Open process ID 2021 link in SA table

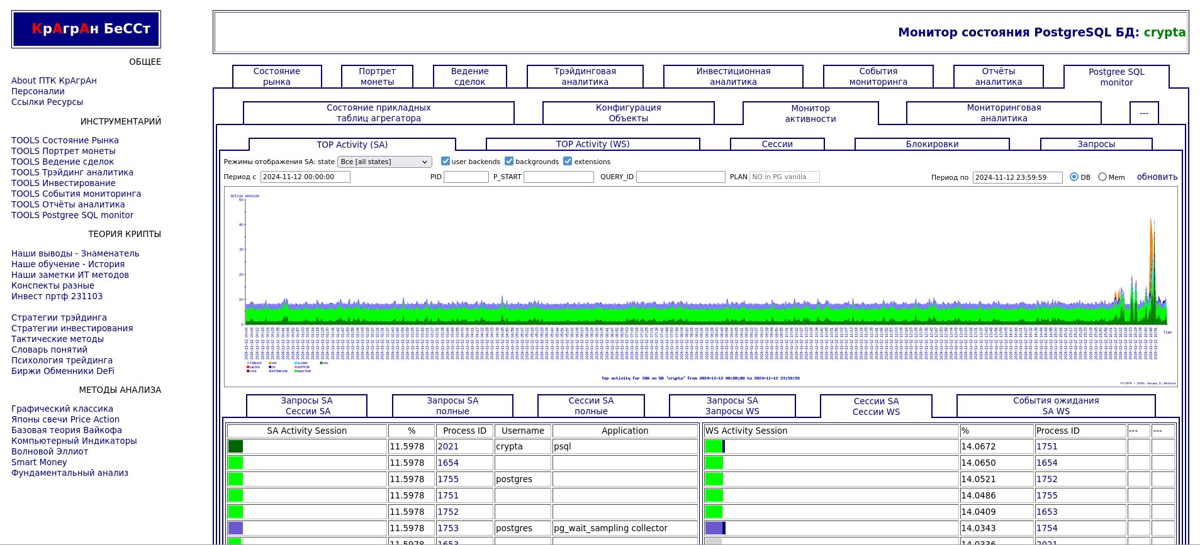click(x=448, y=446)
